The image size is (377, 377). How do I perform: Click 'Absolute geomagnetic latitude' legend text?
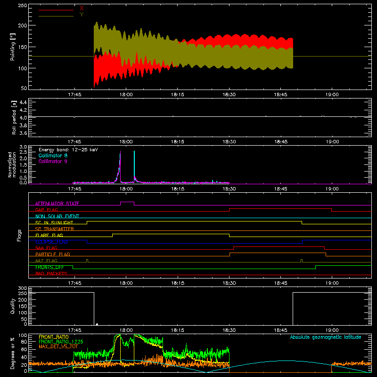pos(326,337)
